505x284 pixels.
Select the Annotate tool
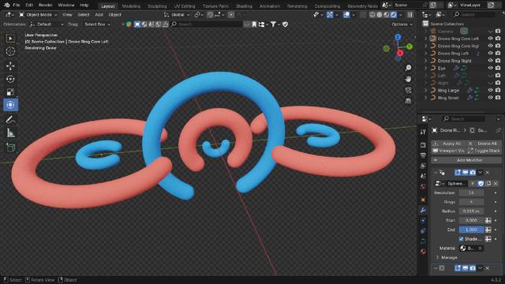click(10, 119)
